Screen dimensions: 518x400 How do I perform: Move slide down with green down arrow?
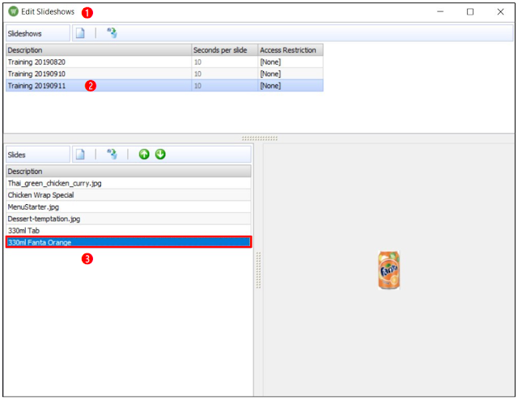click(160, 154)
